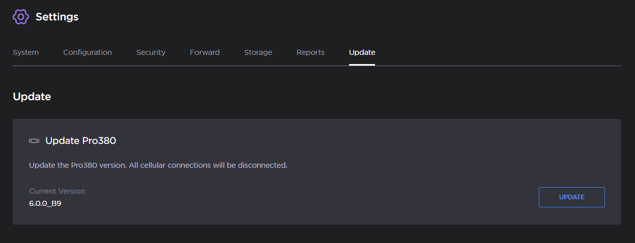
Task: Select the active Update tab
Action: click(x=362, y=52)
